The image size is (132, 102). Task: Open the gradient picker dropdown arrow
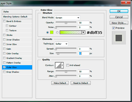(x=83, y=32)
